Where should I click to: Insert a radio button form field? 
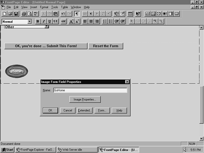[165, 14]
